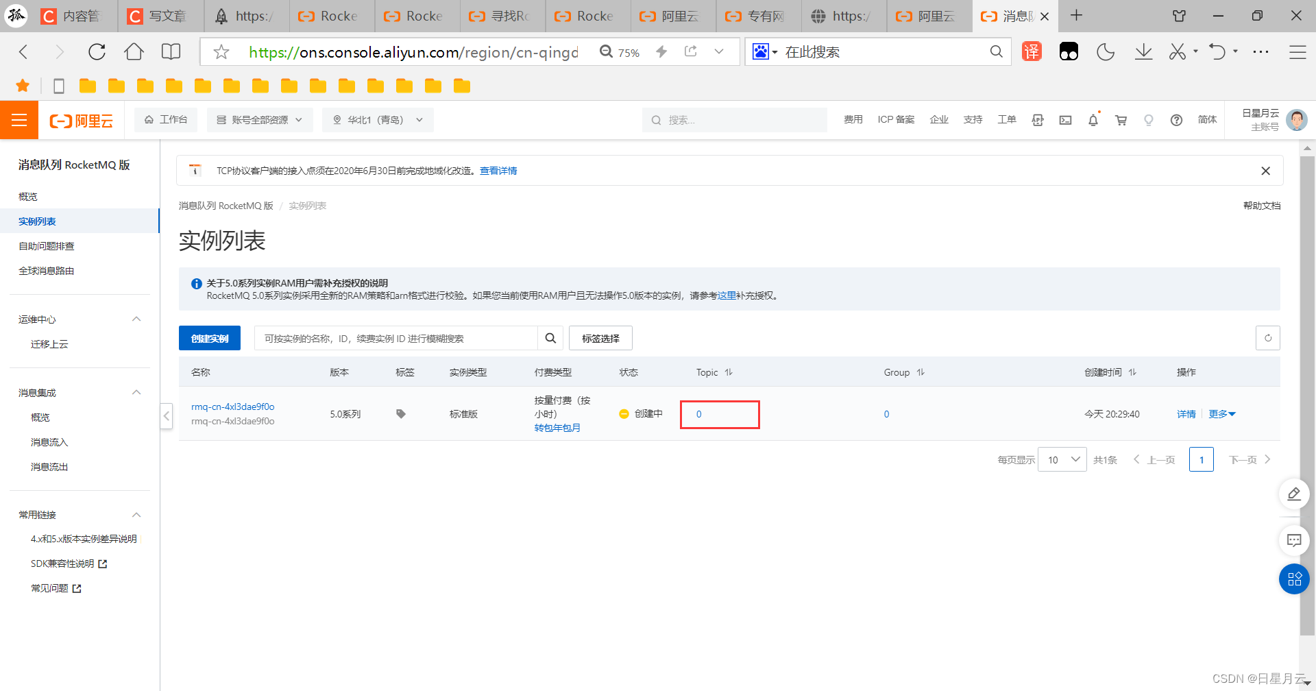Image resolution: width=1316 pixels, height=691 pixels.
Task: Click the instance search magnifier button
Action: [550, 338]
